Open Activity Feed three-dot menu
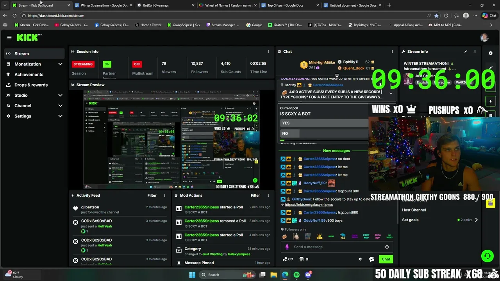Image resolution: width=500 pixels, height=281 pixels. pyautogui.click(x=165, y=196)
